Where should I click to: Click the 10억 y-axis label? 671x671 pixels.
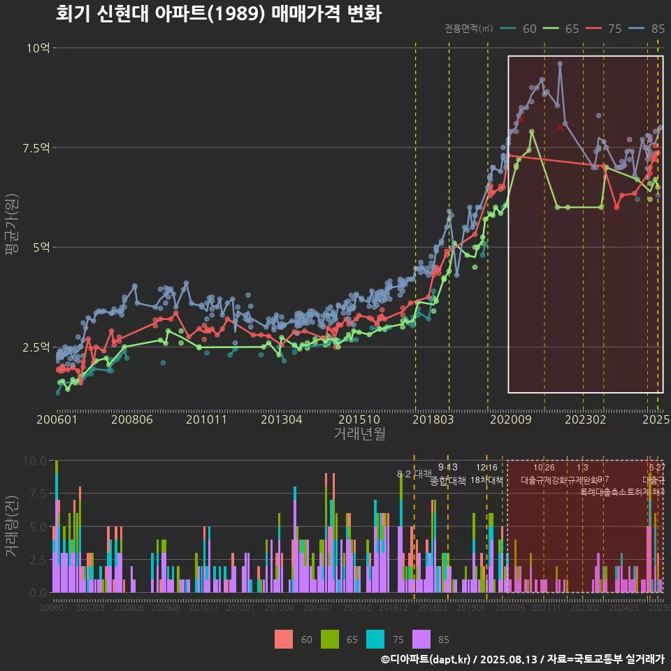38,48
